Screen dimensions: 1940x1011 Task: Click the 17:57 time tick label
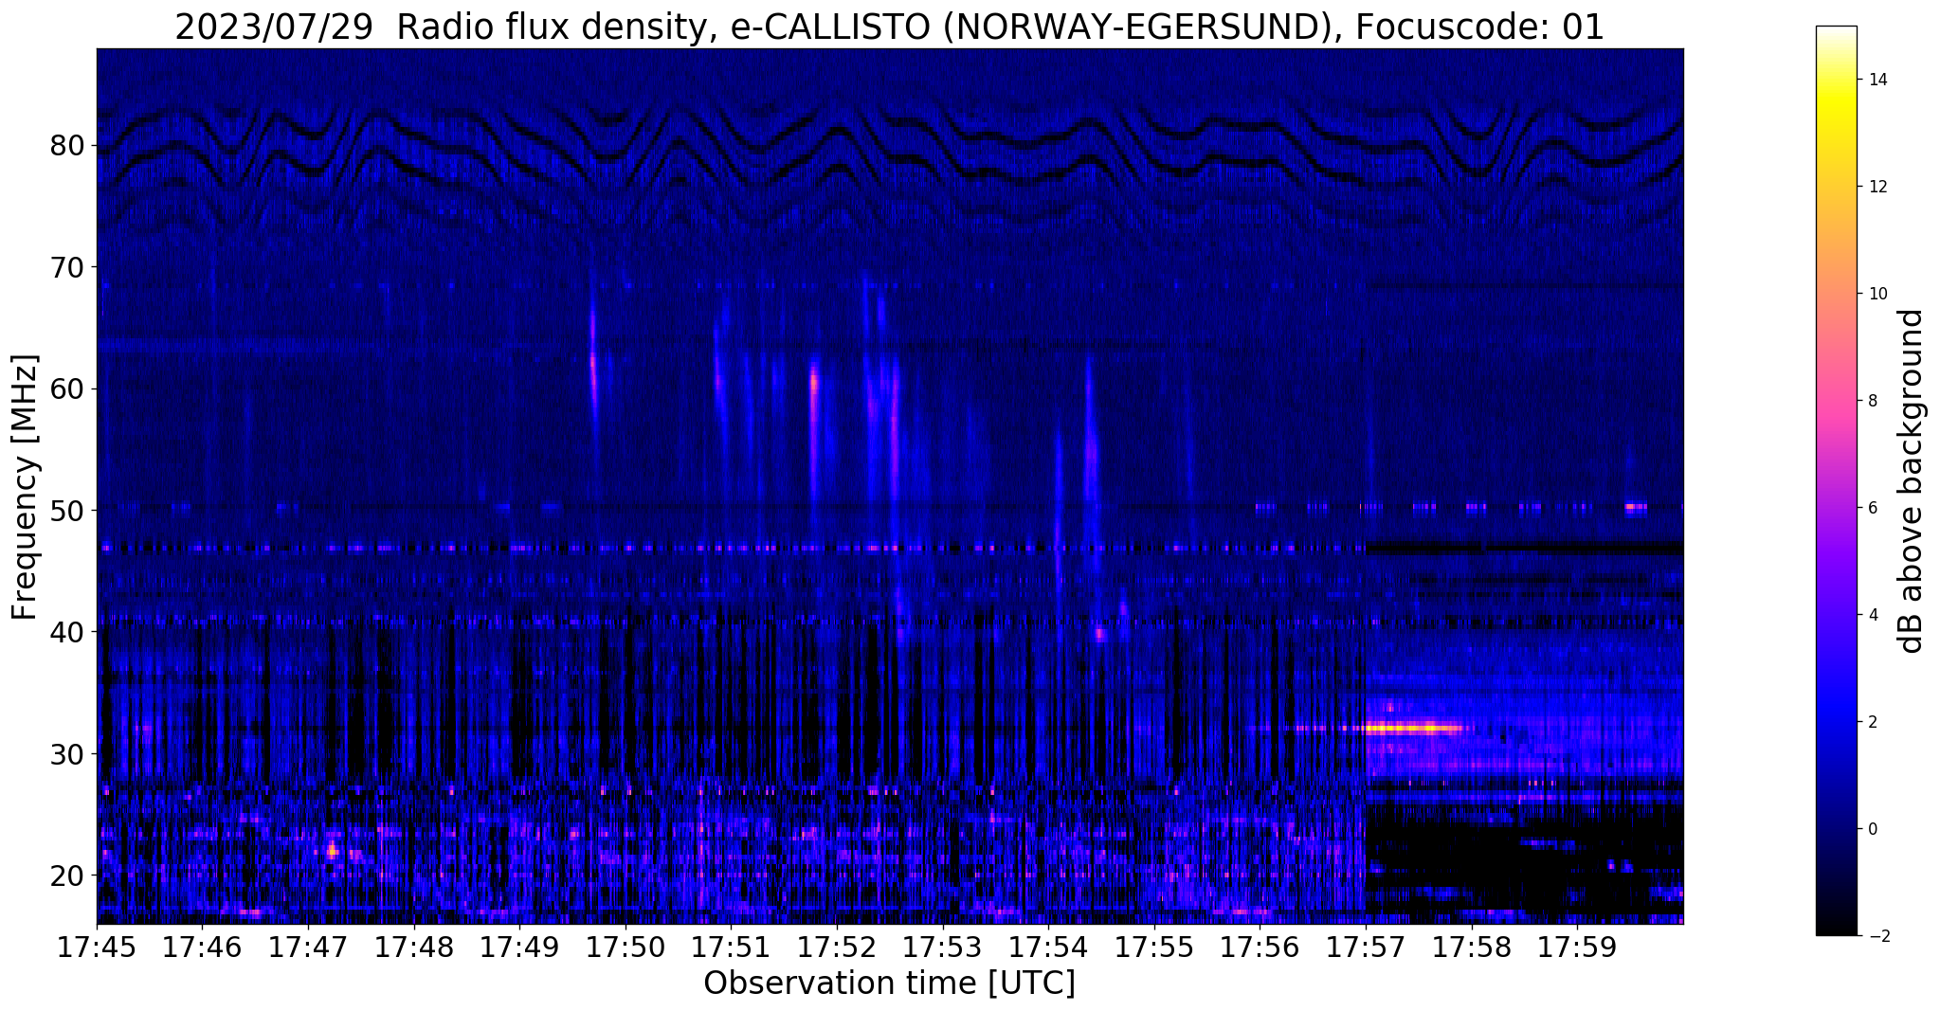(x=1366, y=948)
